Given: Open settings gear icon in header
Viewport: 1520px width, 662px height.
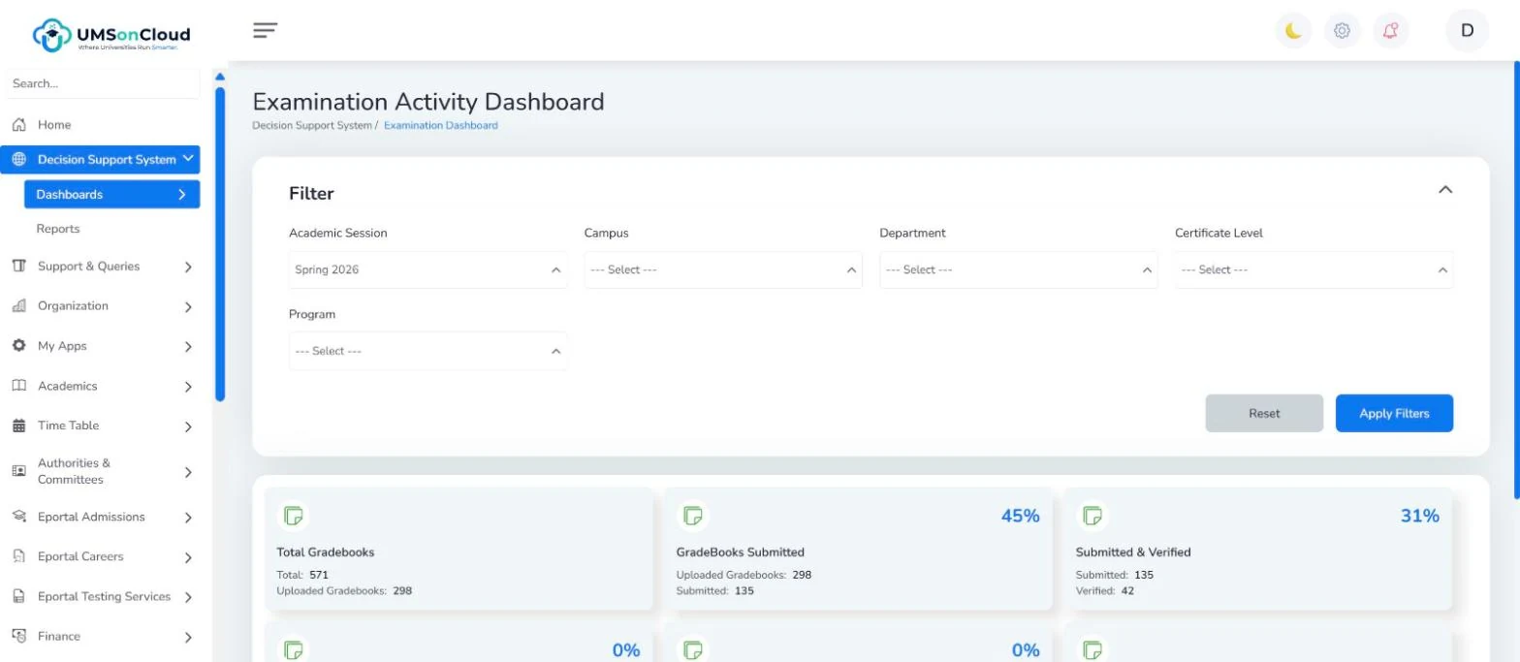Looking at the screenshot, I should 1342,31.
